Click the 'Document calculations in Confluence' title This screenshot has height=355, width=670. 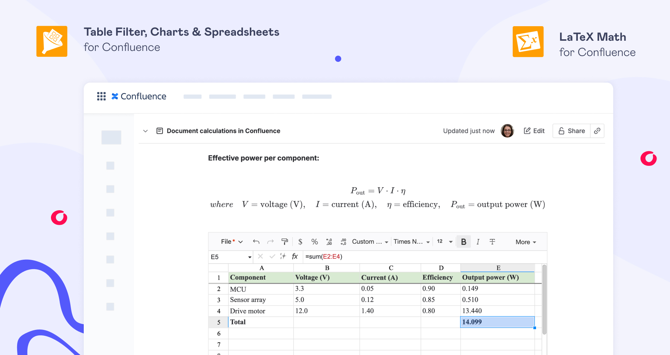point(224,131)
